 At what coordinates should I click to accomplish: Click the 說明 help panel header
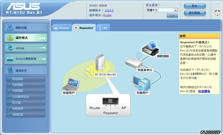[199, 36]
